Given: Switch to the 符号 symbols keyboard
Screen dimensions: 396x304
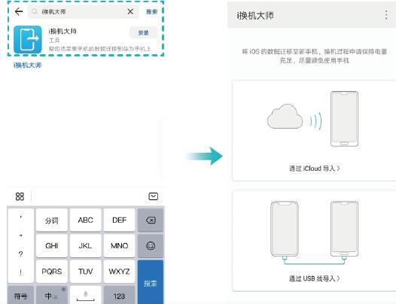Looking at the screenshot, I should click(x=21, y=295).
